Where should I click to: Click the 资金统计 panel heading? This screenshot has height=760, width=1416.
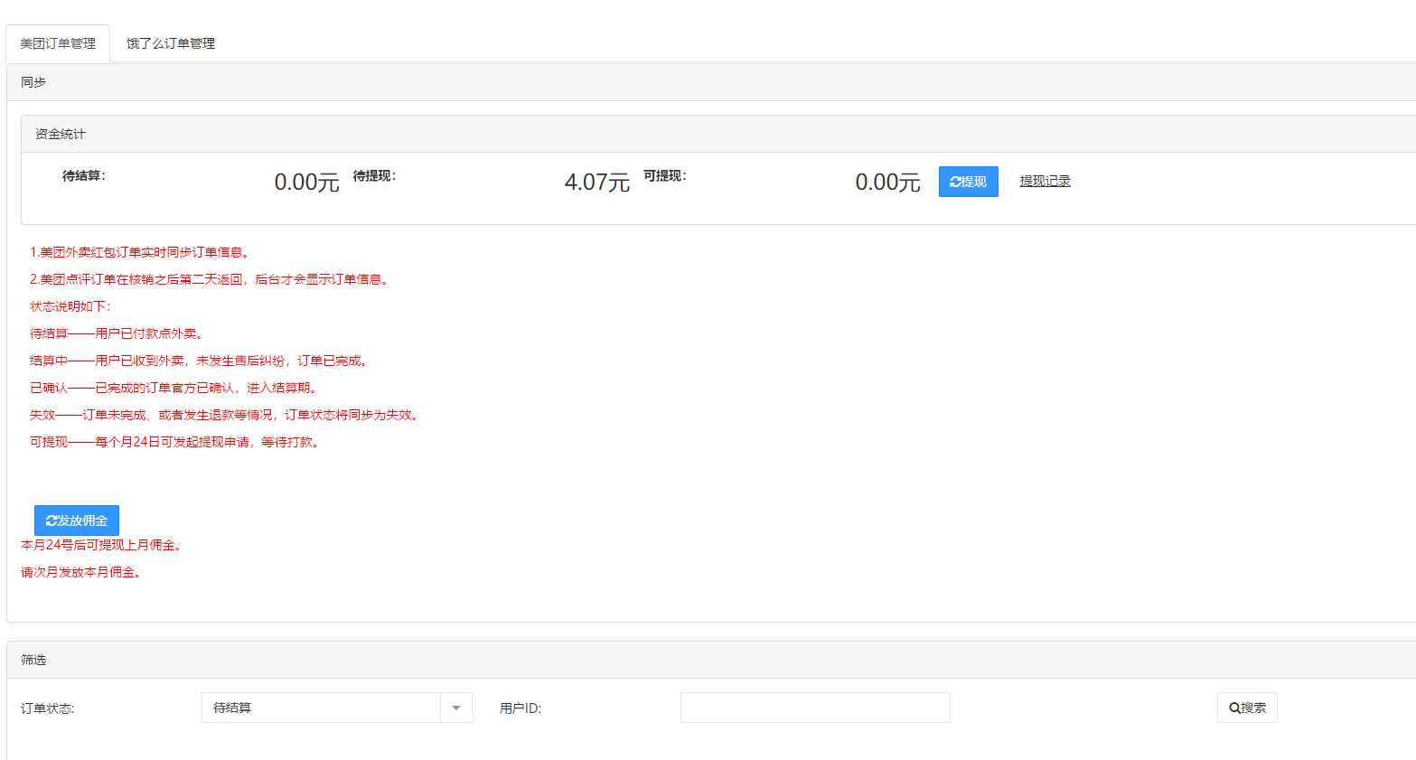(718, 134)
